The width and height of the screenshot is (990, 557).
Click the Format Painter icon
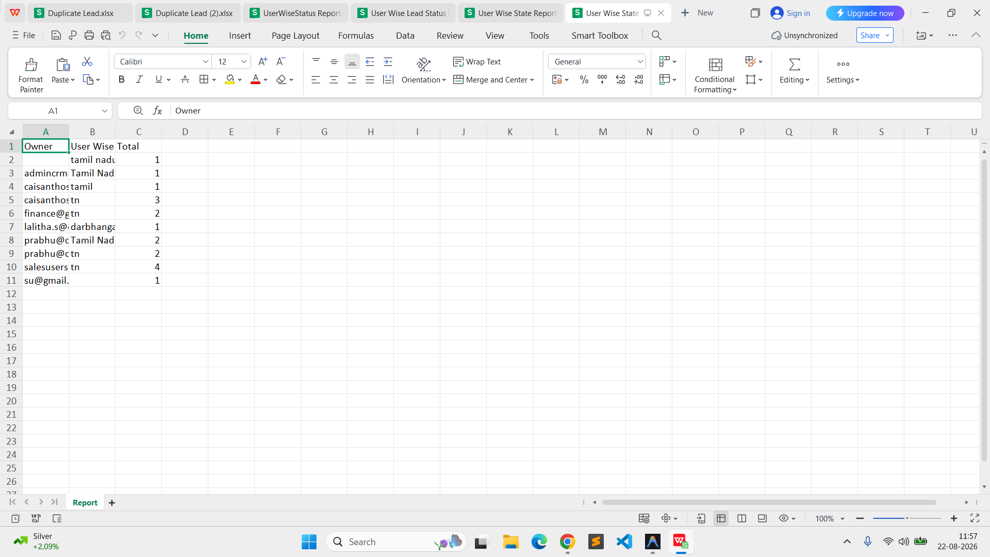[31, 64]
